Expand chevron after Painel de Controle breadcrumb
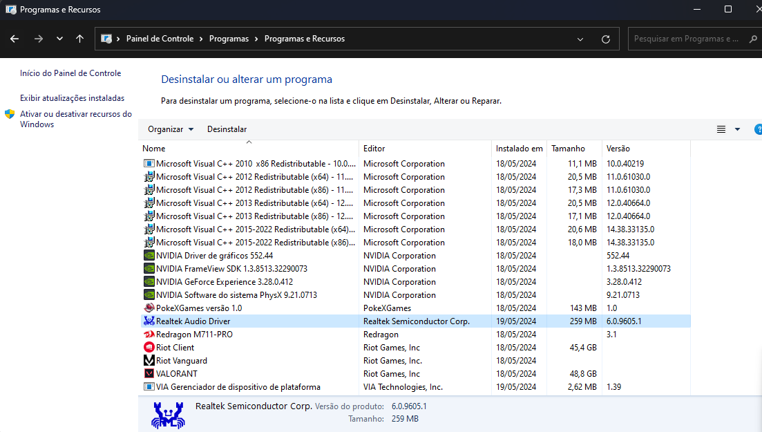 coord(201,39)
